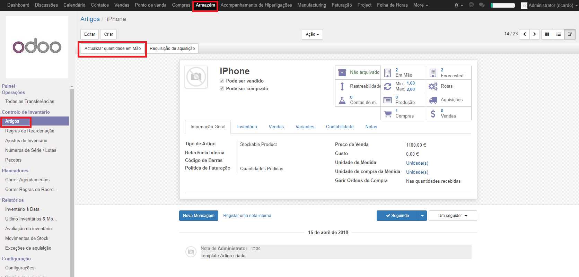579x277 pixels.
Task: Switch to the Variantes tab
Action: tap(305, 127)
